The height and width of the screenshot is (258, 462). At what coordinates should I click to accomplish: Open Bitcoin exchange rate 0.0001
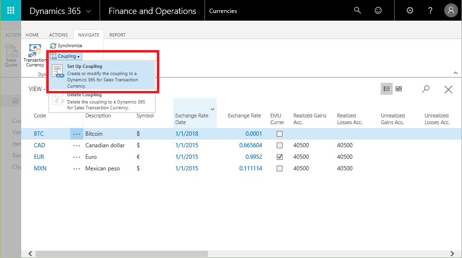(x=254, y=134)
